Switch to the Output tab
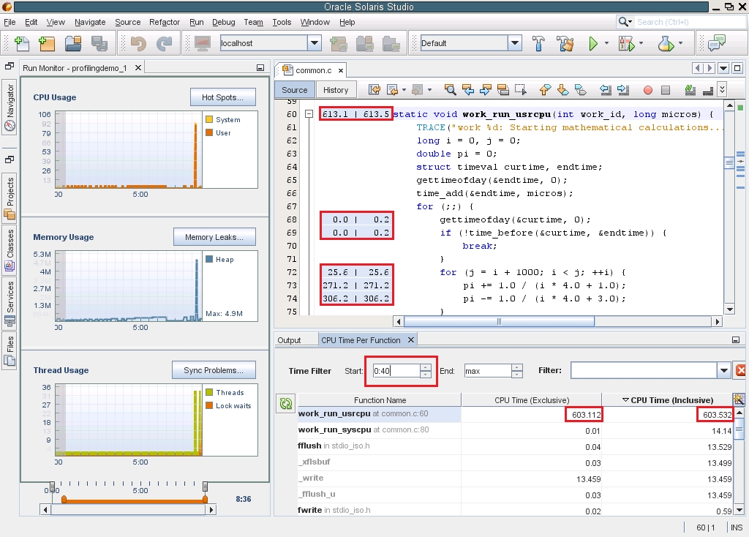 click(289, 340)
